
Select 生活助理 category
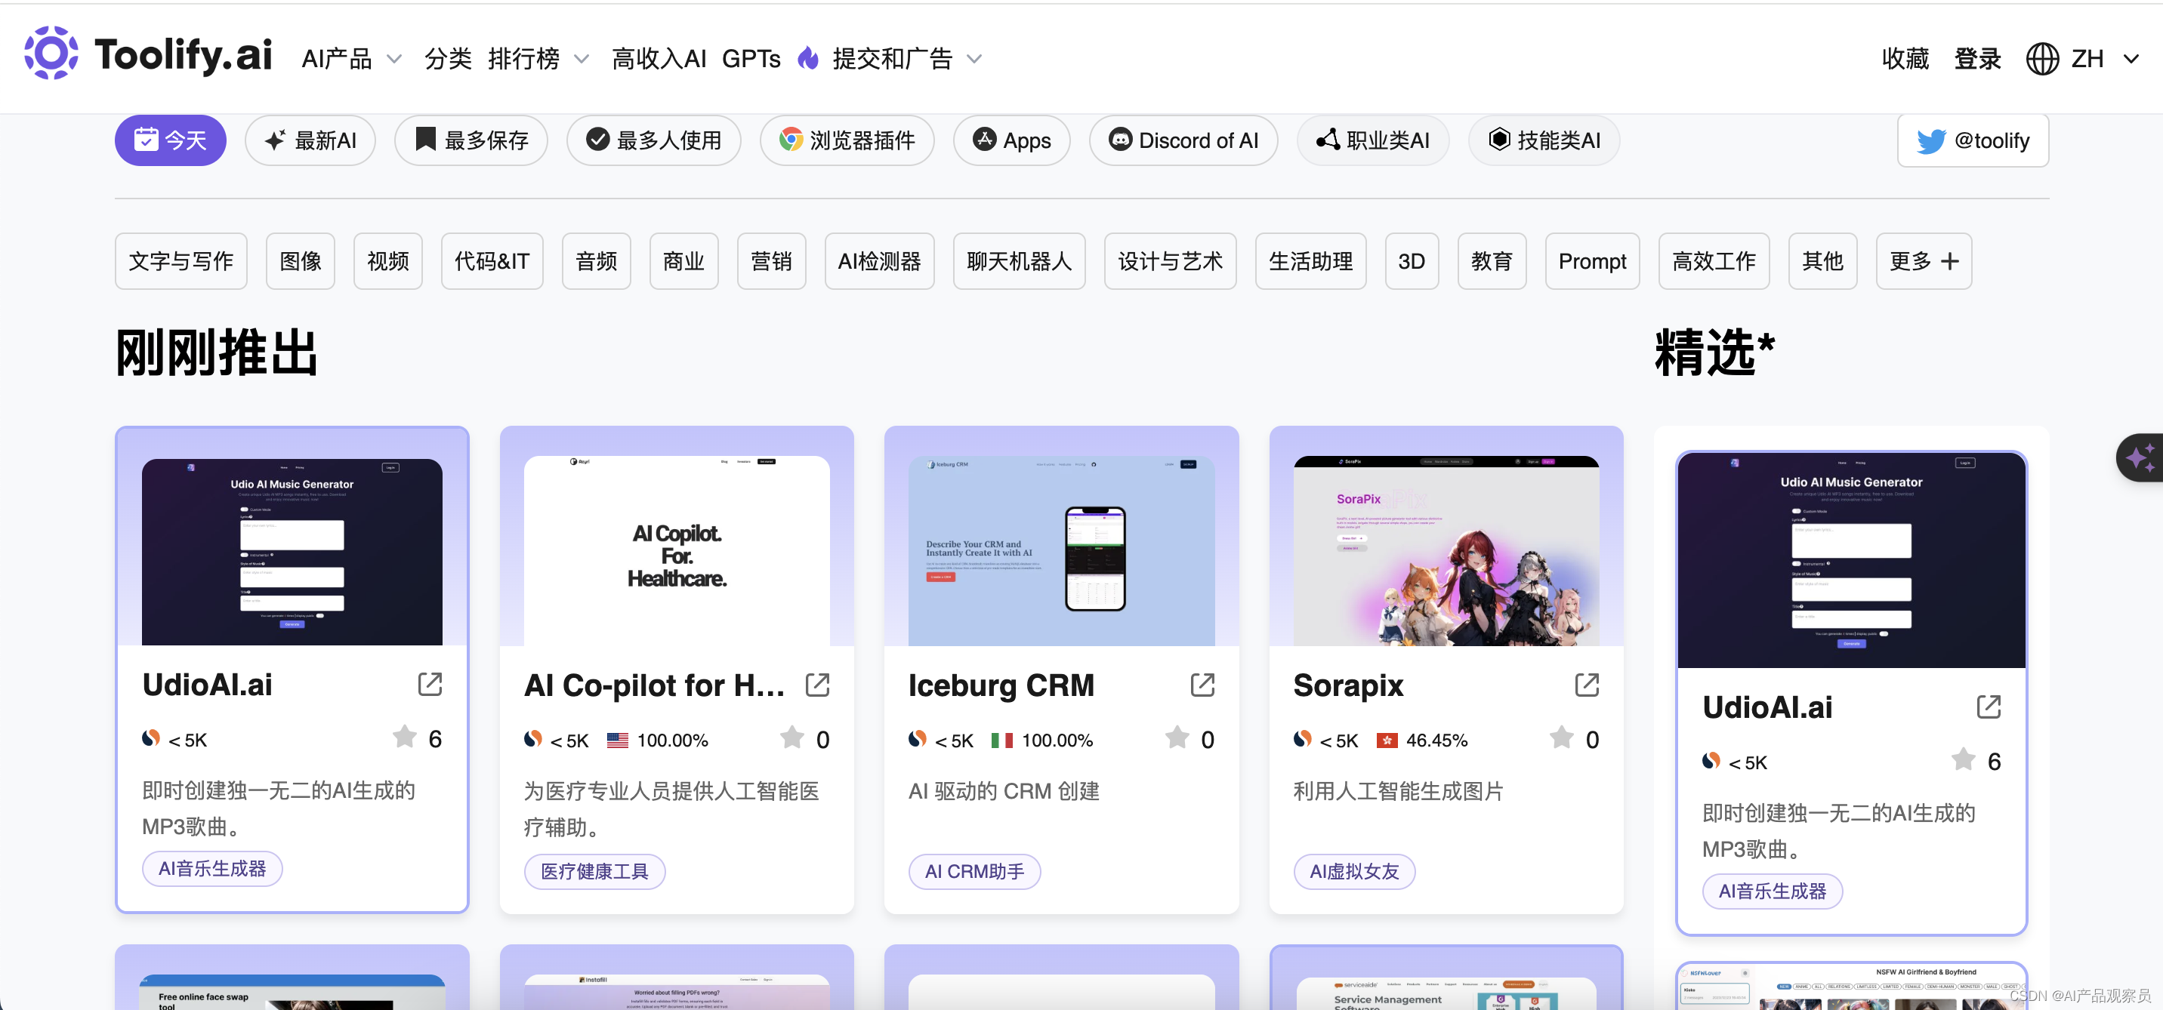point(1311,261)
